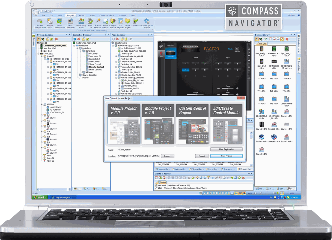Screen dimensions: 332x240
Task: Click red delete icon in System Designer toolbar
Action: (x=56, y=39)
